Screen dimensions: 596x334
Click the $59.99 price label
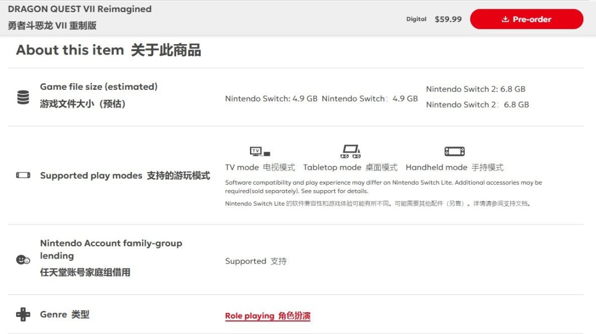(x=449, y=19)
